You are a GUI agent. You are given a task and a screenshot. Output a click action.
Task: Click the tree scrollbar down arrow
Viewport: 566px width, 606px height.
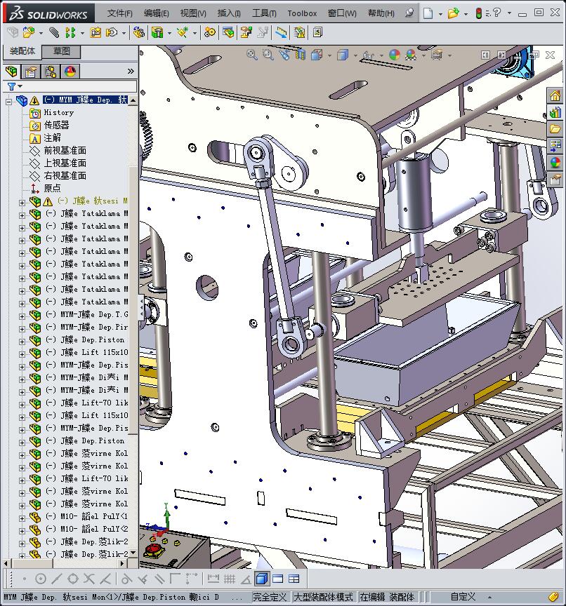[133, 553]
